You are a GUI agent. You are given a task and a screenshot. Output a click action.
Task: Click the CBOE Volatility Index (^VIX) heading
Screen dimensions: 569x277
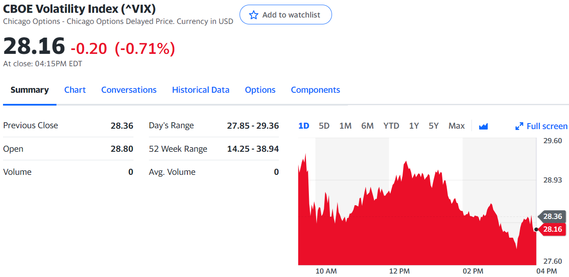pyautogui.click(x=80, y=9)
